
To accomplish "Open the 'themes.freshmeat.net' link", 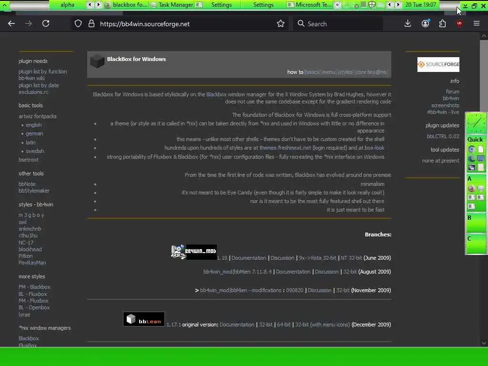I will coord(285,148).
